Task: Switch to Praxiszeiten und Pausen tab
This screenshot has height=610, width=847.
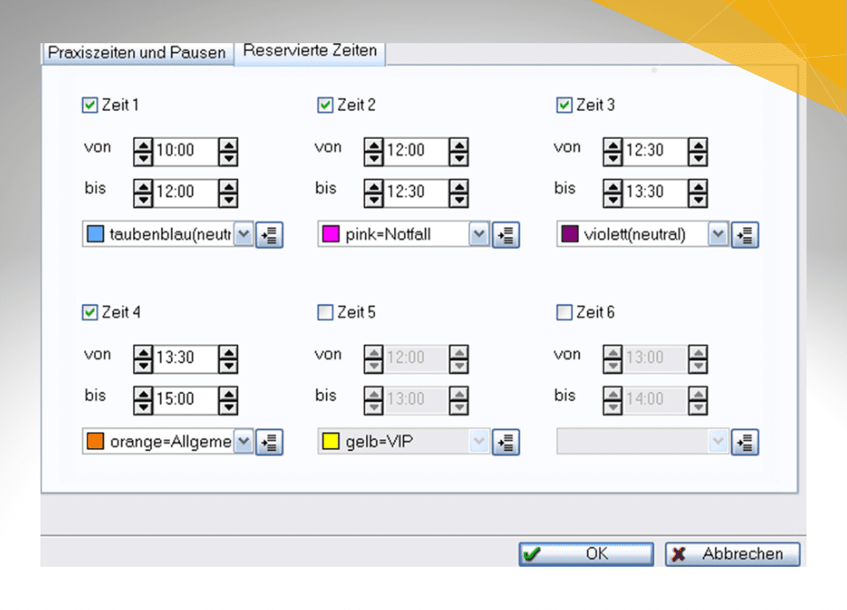Action: pyautogui.click(x=137, y=53)
